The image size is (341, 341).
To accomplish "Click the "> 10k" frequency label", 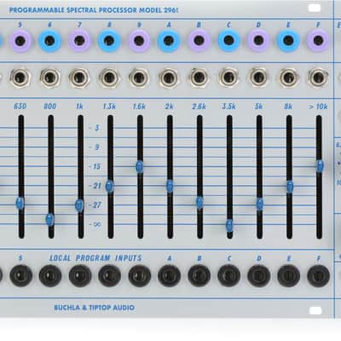I will click(x=318, y=107).
